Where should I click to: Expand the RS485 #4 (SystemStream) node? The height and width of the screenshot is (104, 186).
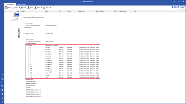point(25,96)
